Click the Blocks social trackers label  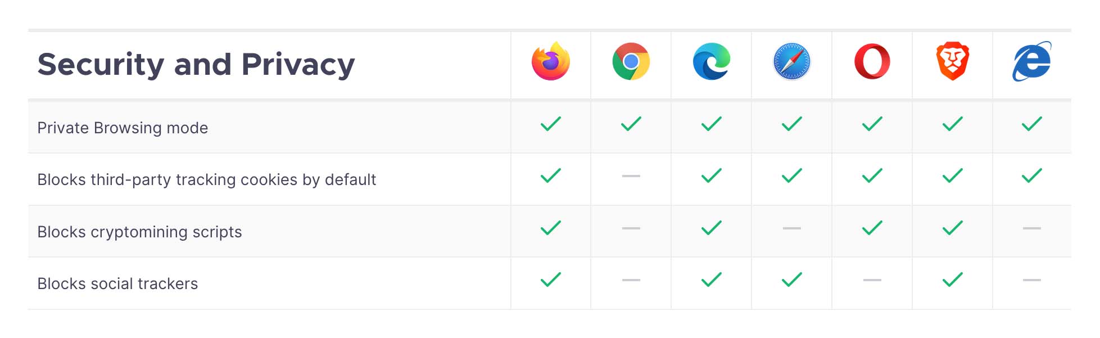117,284
